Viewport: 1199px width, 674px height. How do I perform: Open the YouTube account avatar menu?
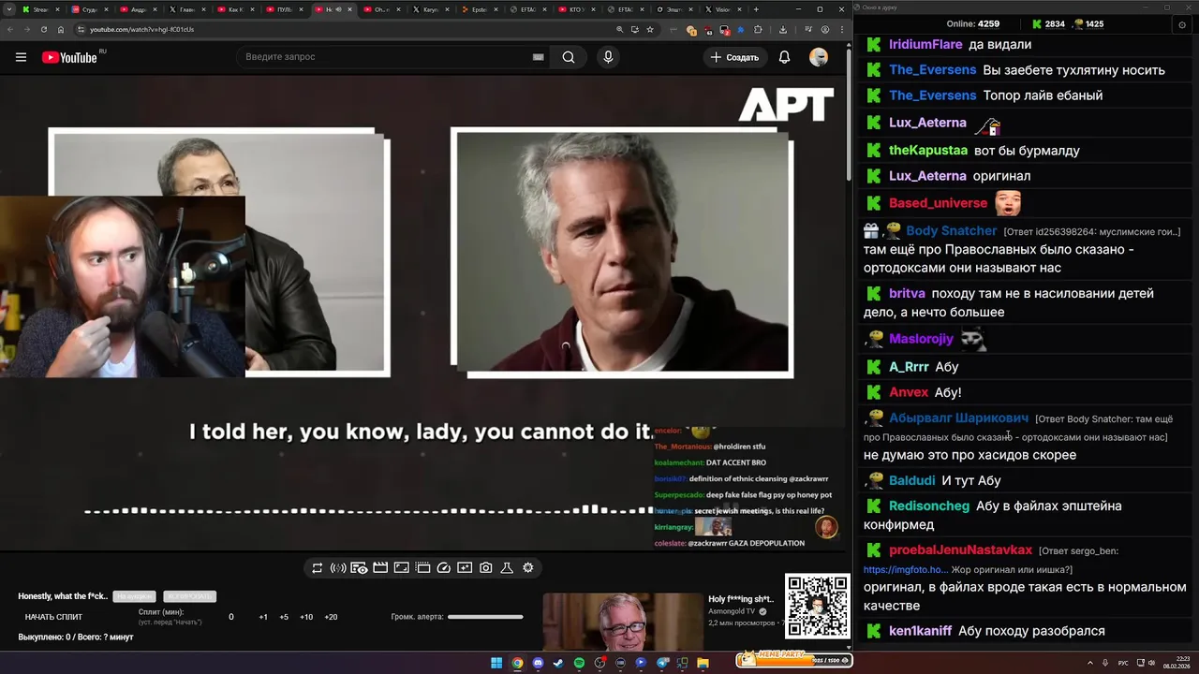[x=819, y=57]
